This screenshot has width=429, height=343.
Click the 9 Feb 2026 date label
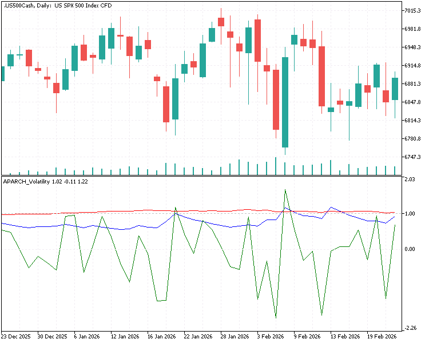[x=307, y=337]
